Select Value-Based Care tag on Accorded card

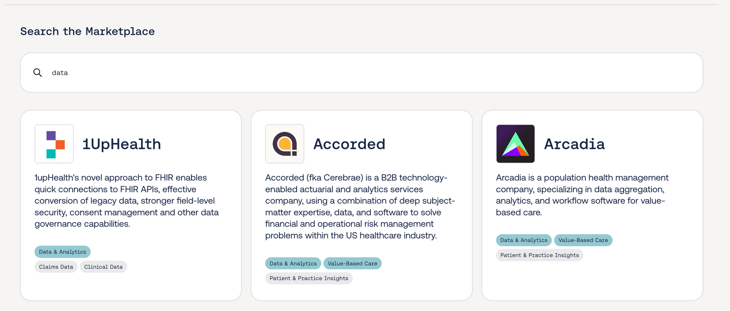coord(353,263)
